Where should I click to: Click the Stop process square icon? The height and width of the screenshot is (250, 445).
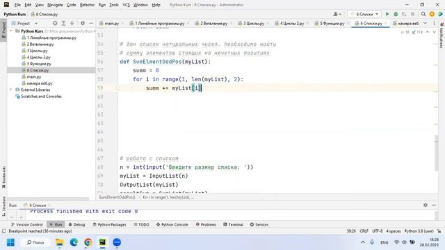pos(412,14)
